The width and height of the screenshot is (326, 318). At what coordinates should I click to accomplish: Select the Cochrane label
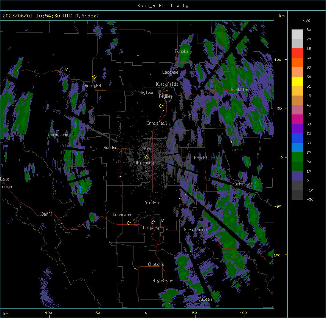pos(122,215)
